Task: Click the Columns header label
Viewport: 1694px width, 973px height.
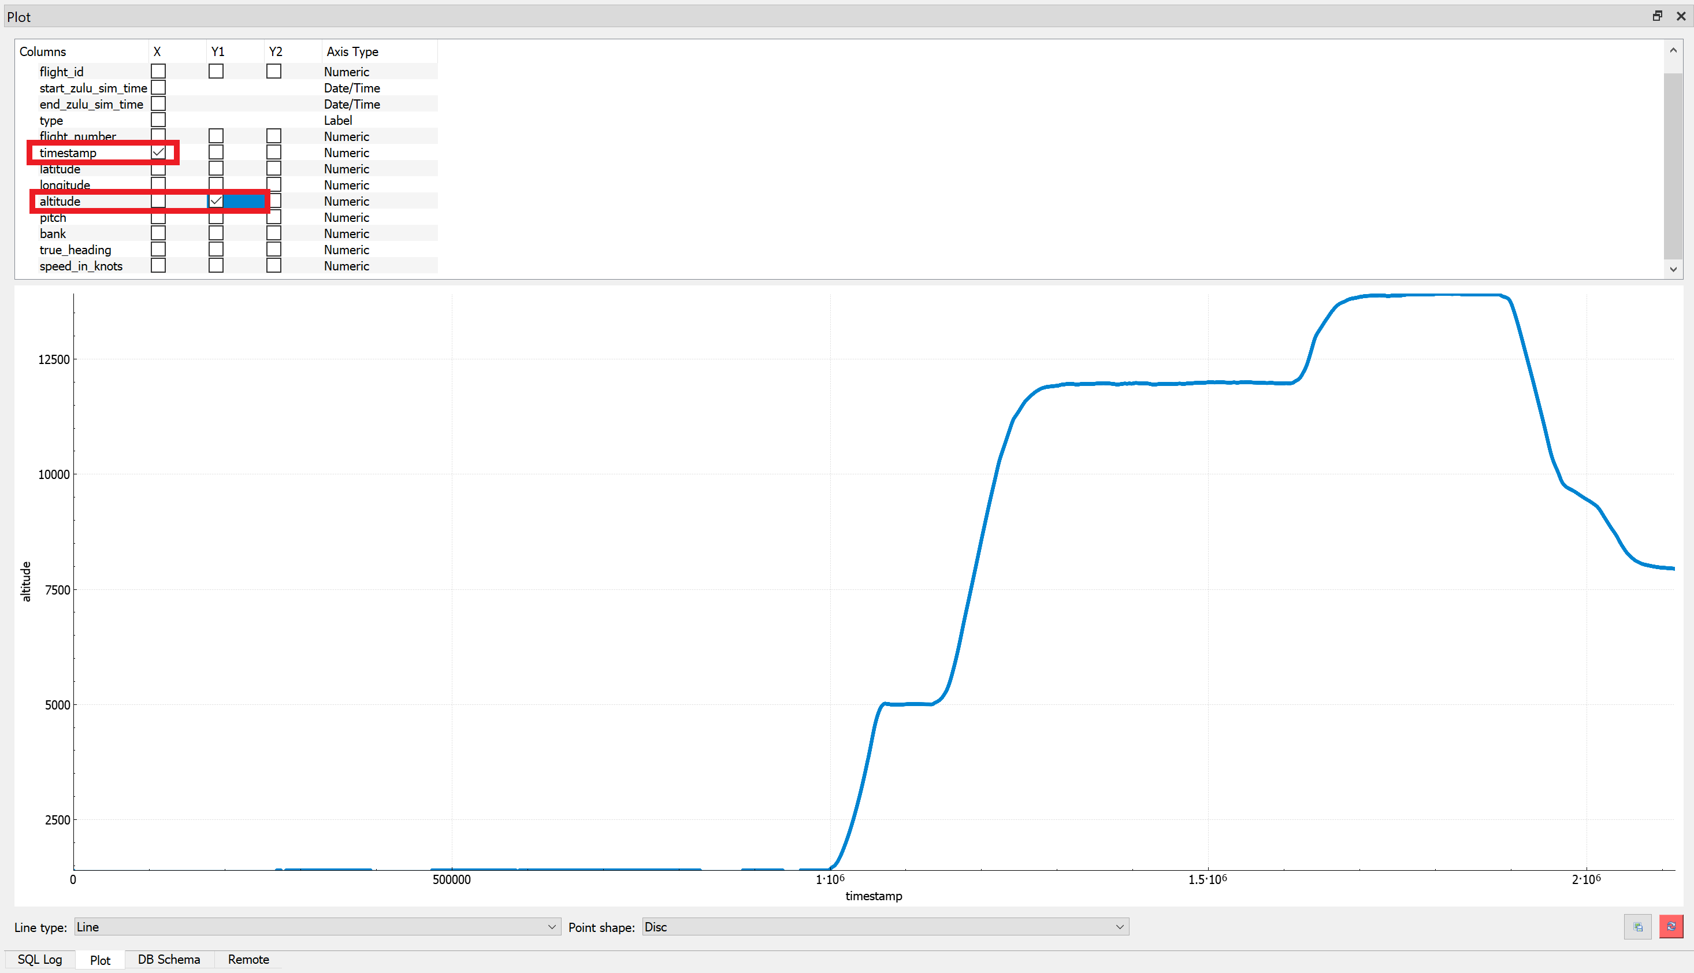Action: coord(43,51)
